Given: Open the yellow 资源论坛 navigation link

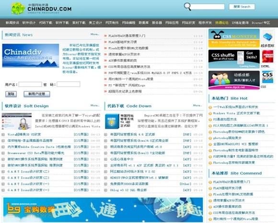Looking at the screenshot, I should click(x=222, y=22).
